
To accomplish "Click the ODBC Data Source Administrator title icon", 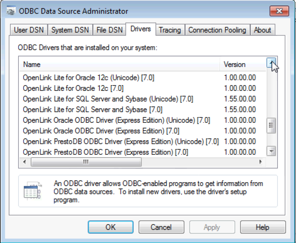I will [x=11, y=11].
